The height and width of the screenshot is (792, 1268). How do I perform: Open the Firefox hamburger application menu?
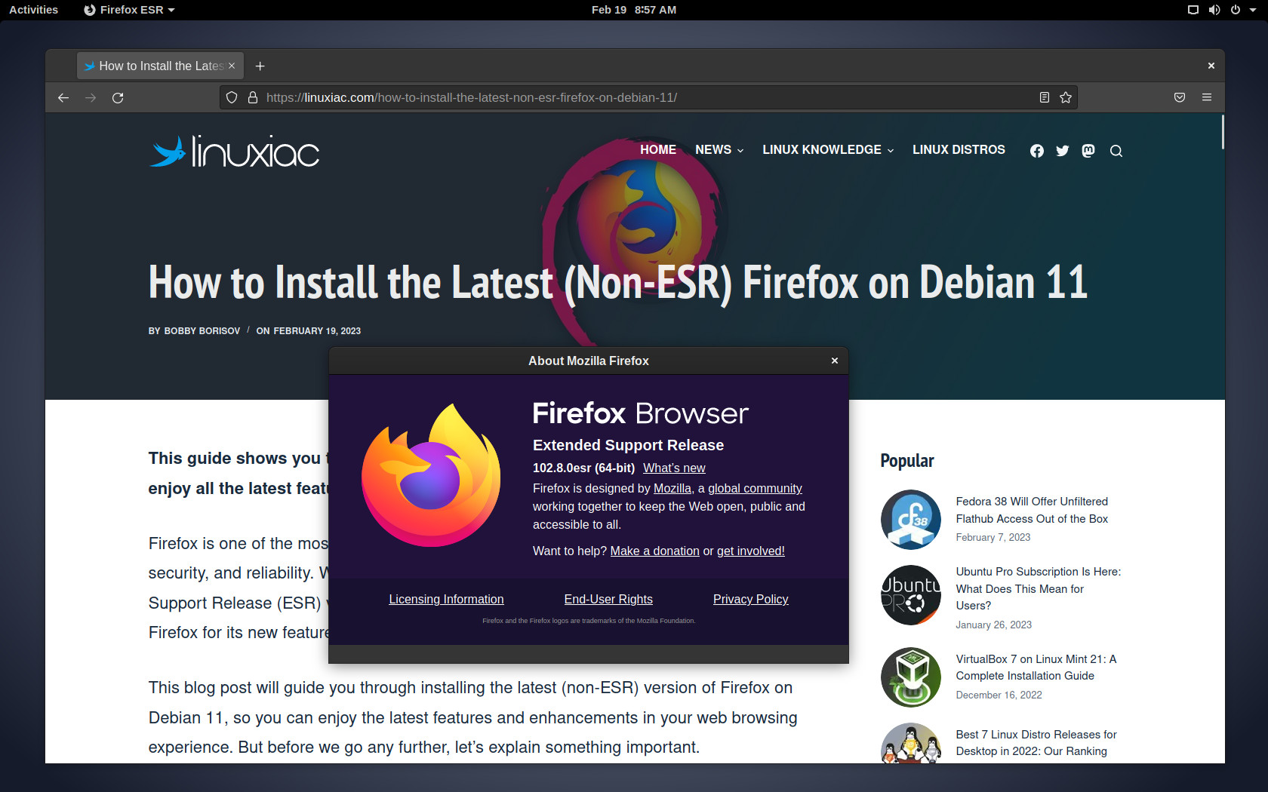pyautogui.click(x=1207, y=97)
